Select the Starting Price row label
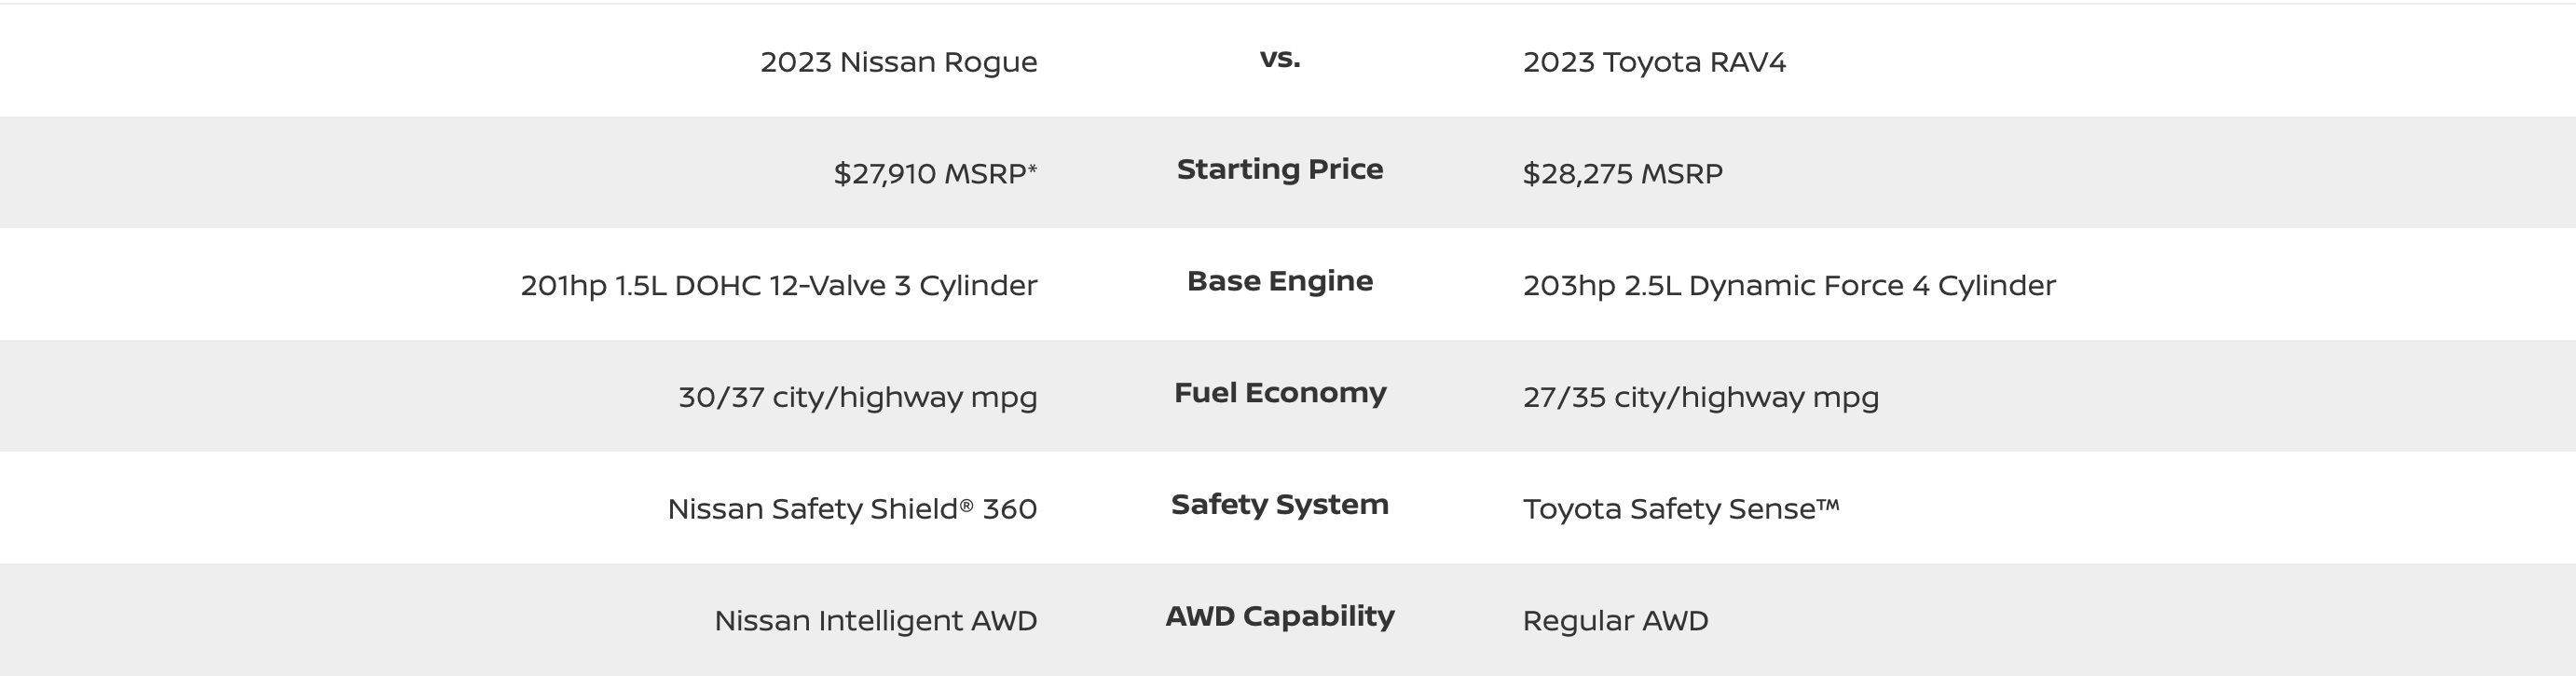Image resolution: width=2576 pixels, height=676 pixels. 1280,169
